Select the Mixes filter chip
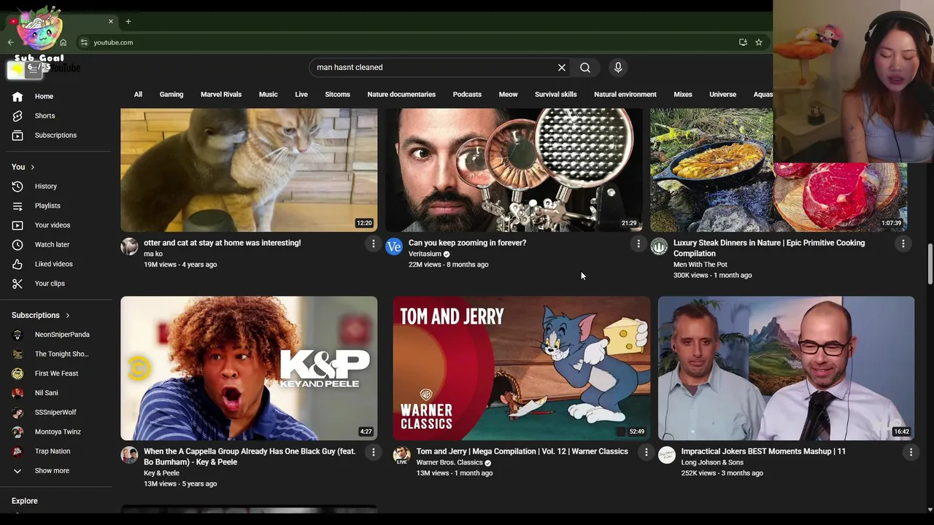934x525 pixels. coord(683,94)
